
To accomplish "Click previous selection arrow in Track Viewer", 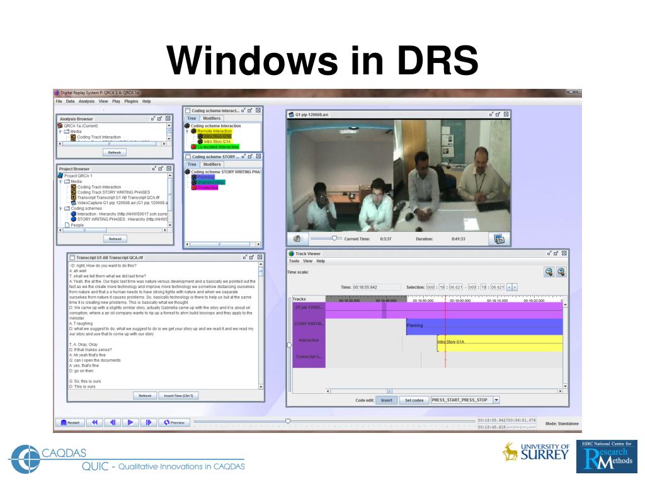I will 509,287.
